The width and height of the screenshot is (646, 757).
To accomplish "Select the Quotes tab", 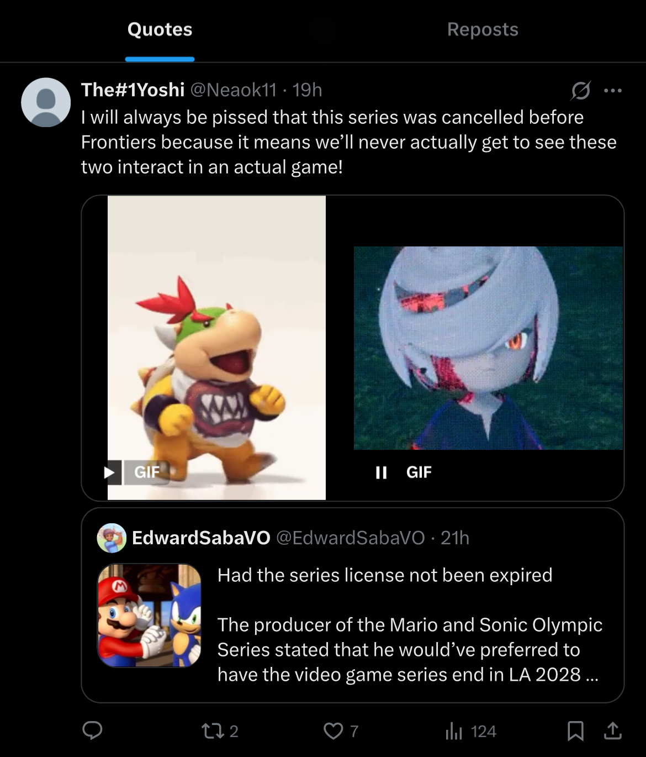I will click(160, 29).
